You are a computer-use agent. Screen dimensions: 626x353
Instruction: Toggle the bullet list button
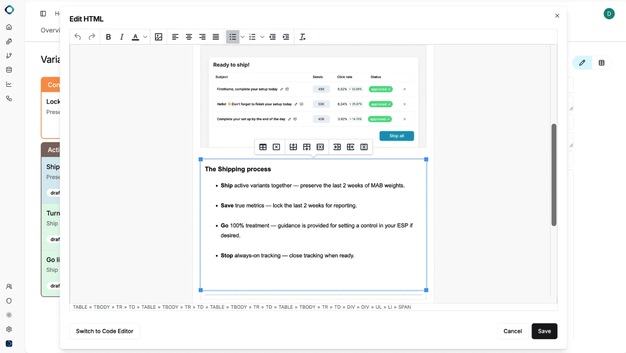click(x=233, y=37)
